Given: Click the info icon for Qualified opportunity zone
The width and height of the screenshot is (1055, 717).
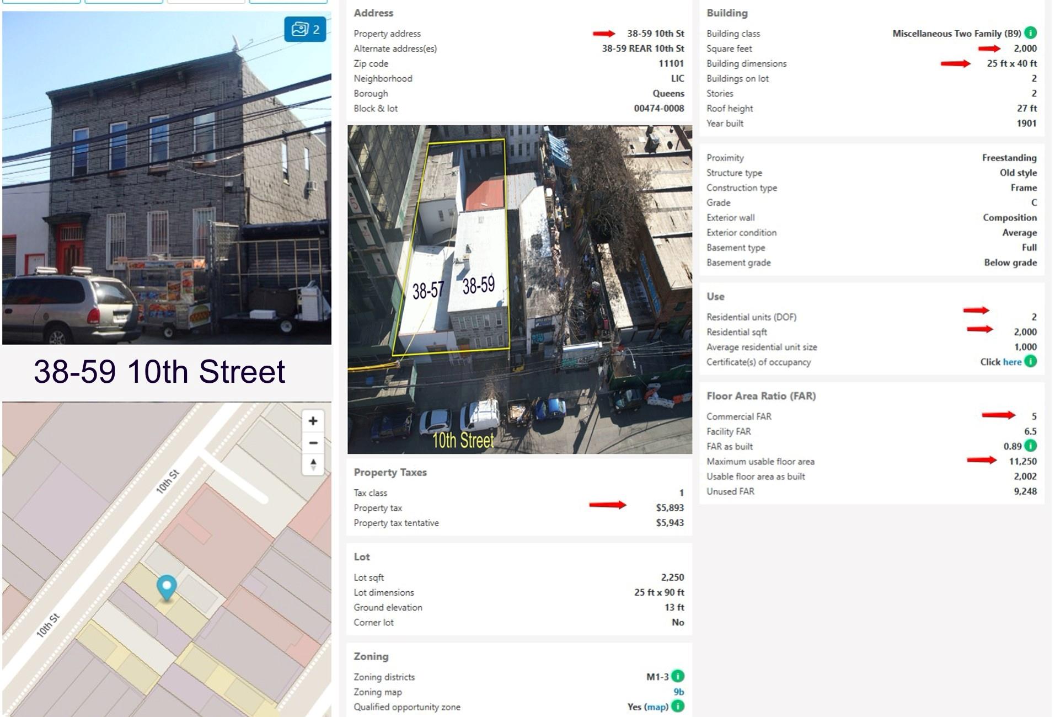Looking at the screenshot, I should pyautogui.click(x=677, y=707).
